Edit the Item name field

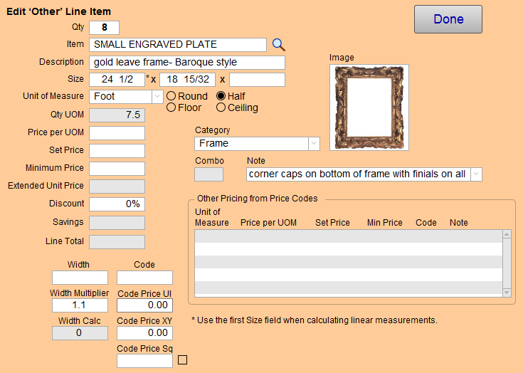tap(178, 44)
